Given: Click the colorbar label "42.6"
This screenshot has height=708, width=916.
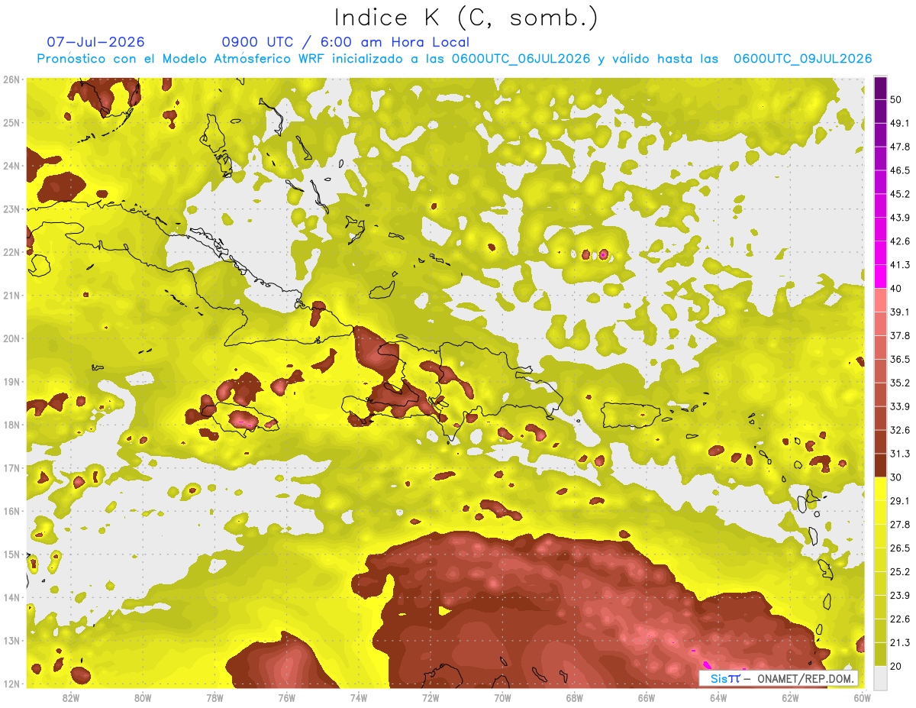Looking at the screenshot, I should click(900, 241).
